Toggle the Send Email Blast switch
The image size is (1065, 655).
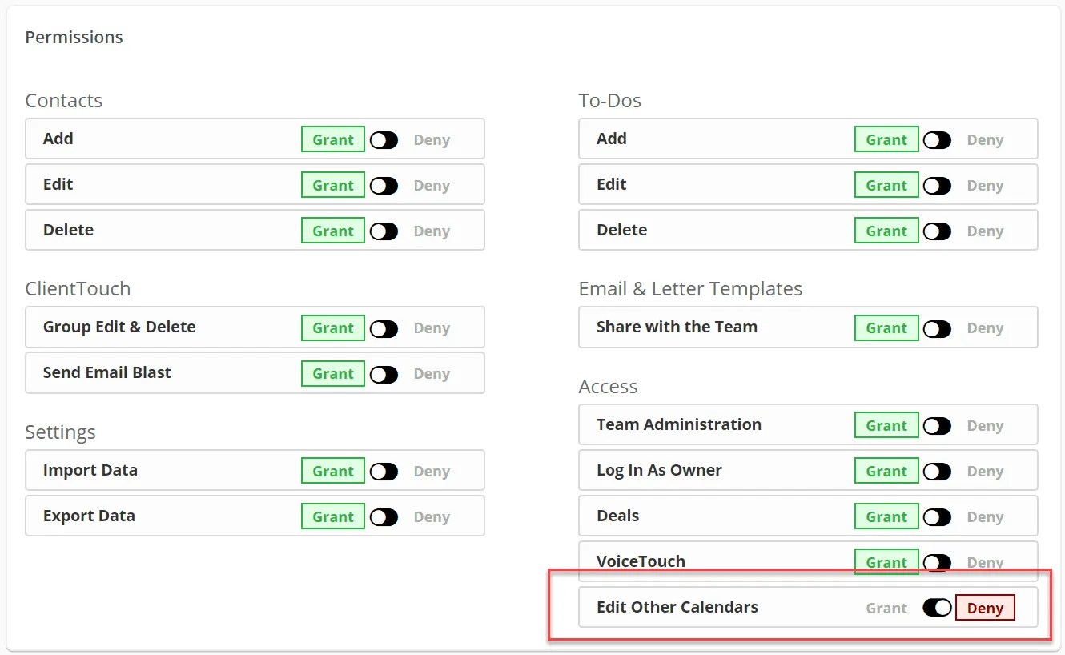(384, 374)
